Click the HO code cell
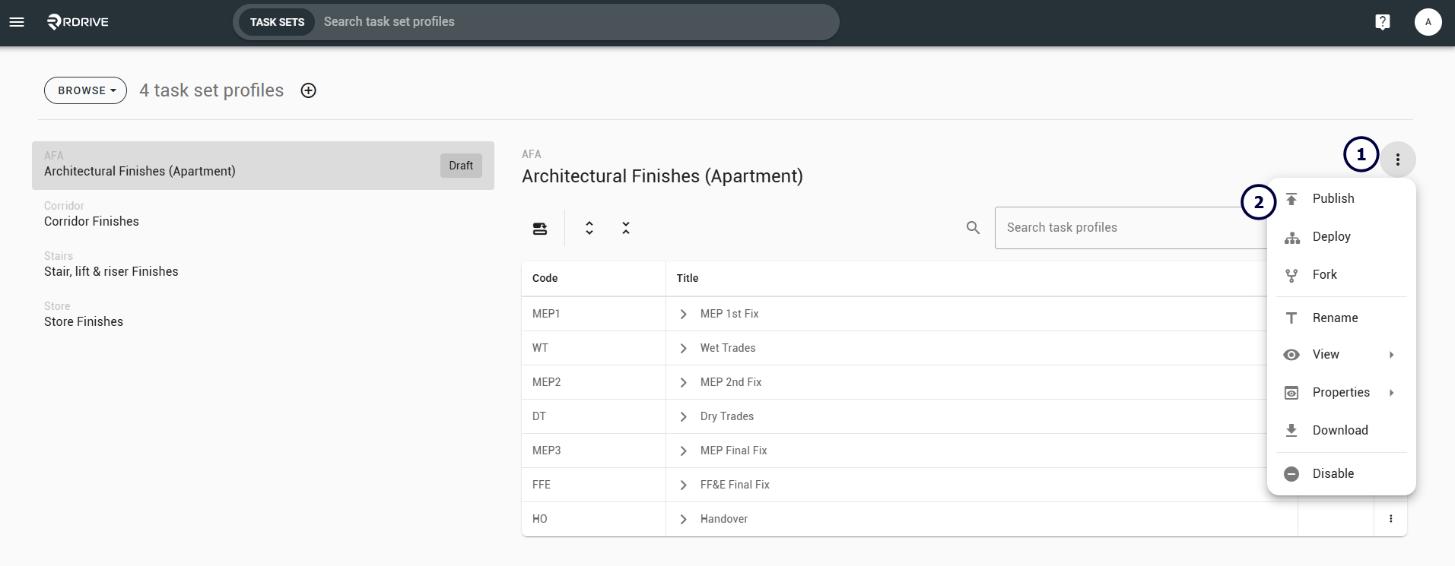1455x566 pixels. tap(593, 519)
